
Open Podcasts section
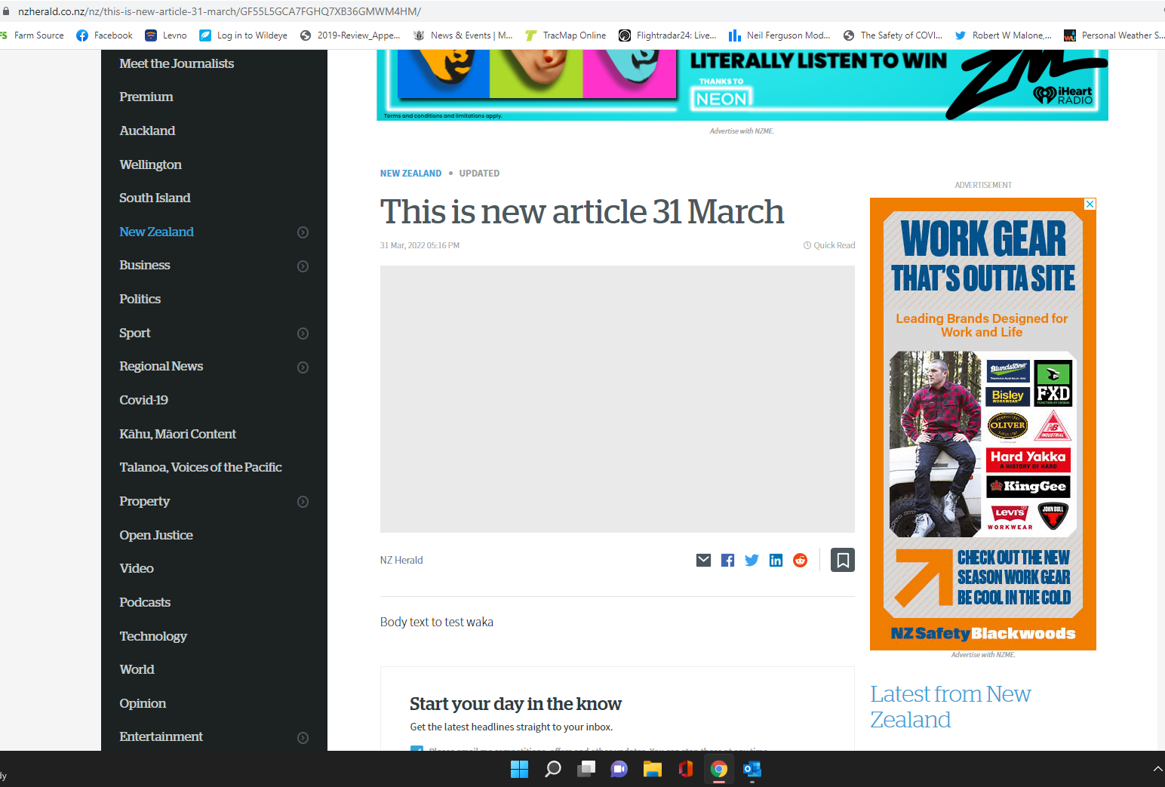coord(145,602)
